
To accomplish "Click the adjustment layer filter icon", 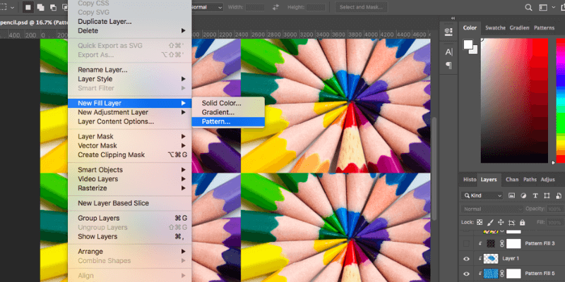I will [523, 195].
